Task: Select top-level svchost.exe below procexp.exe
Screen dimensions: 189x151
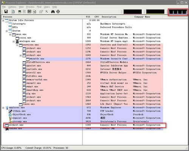Action: (x=84, y=125)
